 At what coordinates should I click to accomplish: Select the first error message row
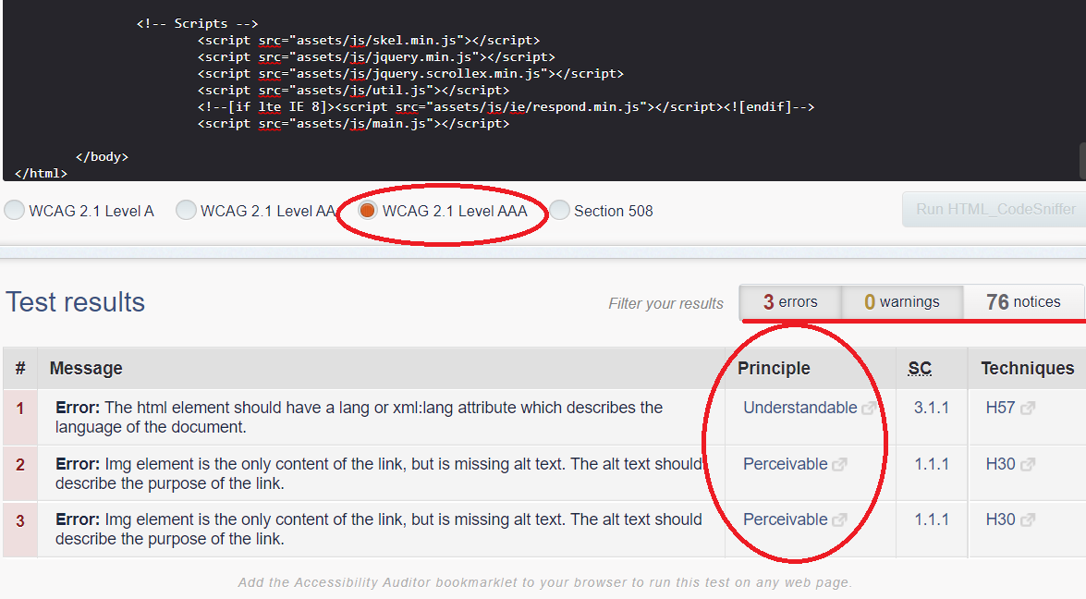point(370,417)
